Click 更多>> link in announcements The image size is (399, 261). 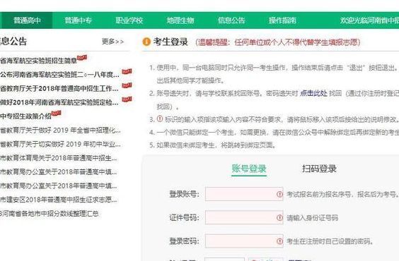pyautogui.click(x=112, y=42)
